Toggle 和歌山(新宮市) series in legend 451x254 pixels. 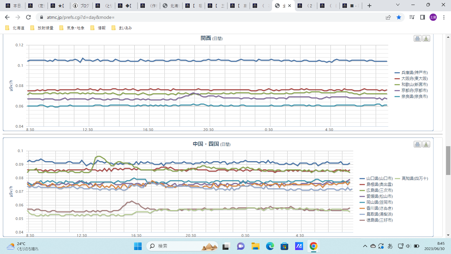[411, 84]
